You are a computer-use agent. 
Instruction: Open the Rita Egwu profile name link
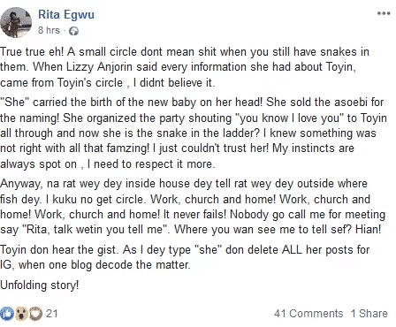click(x=66, y=14)
